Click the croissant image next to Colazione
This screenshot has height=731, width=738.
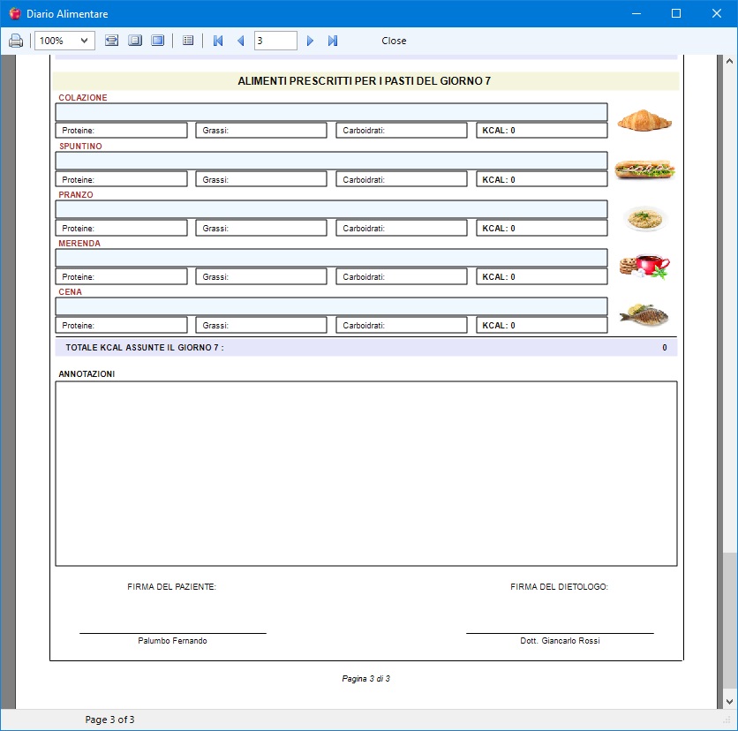tap(644, 120)
